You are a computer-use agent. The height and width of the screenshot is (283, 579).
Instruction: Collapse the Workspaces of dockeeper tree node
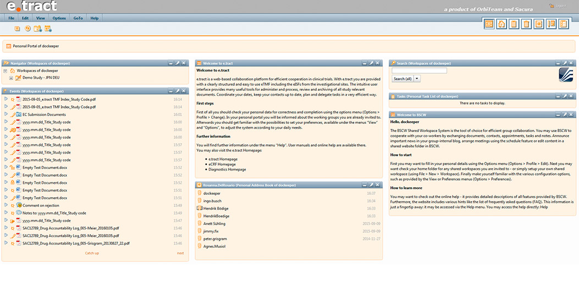pyautogui.click(x=5, y=71)
